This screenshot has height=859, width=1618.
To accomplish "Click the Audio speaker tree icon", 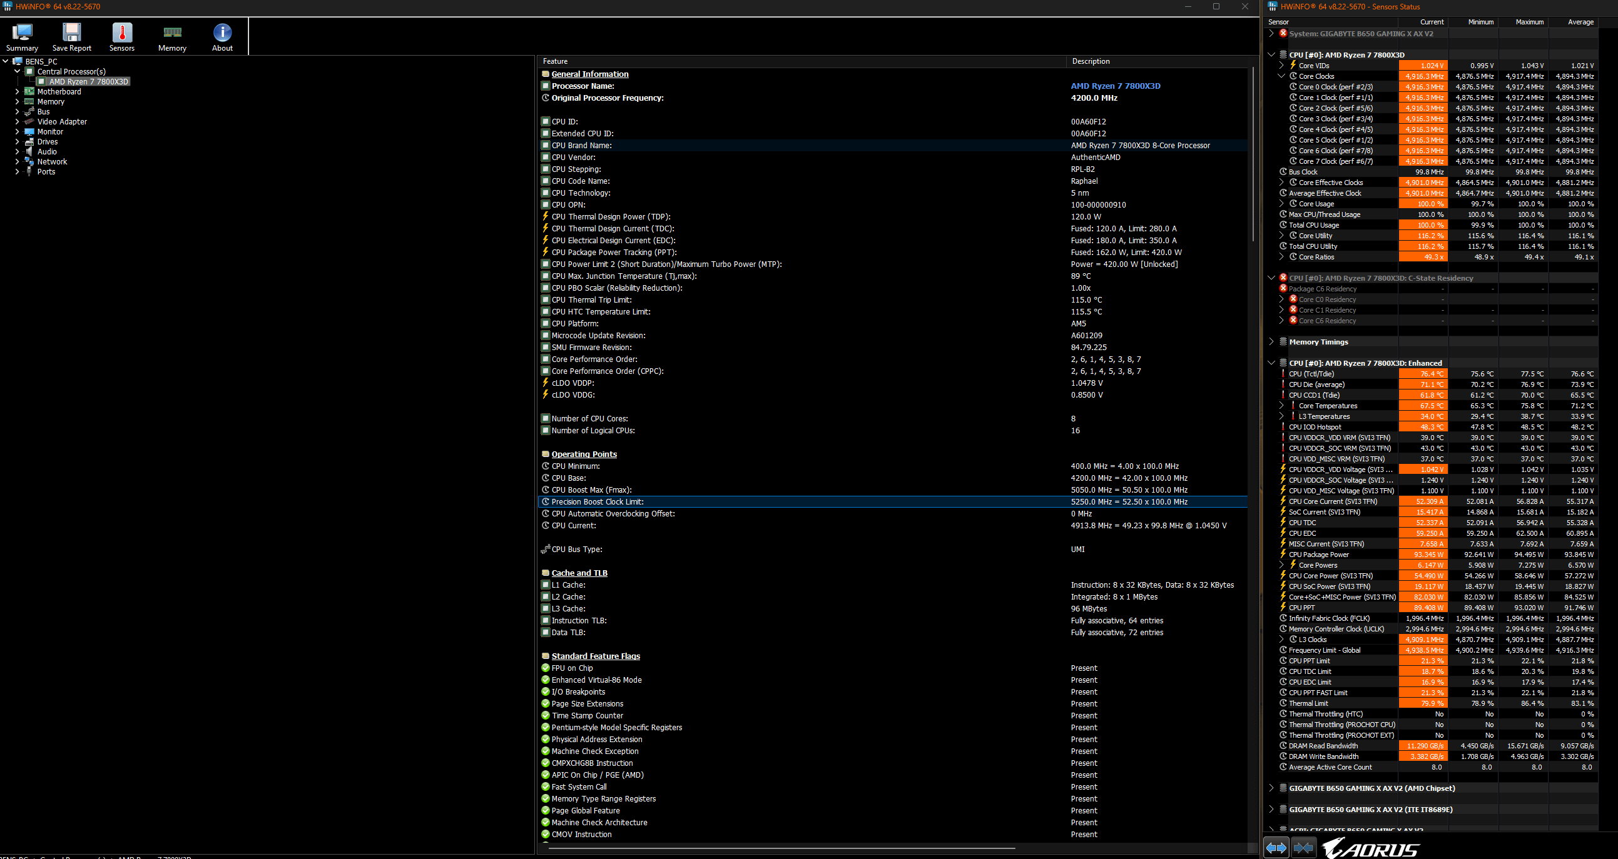I will point(29,152).
